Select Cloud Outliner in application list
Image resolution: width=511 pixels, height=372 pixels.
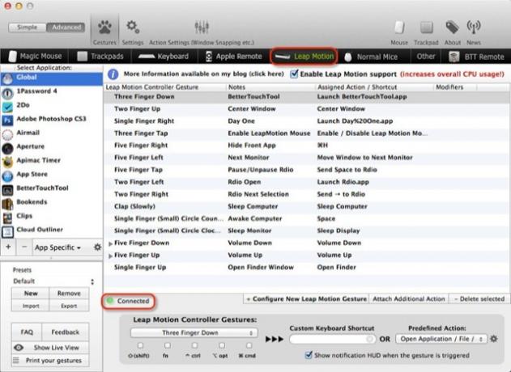(52, 230)
